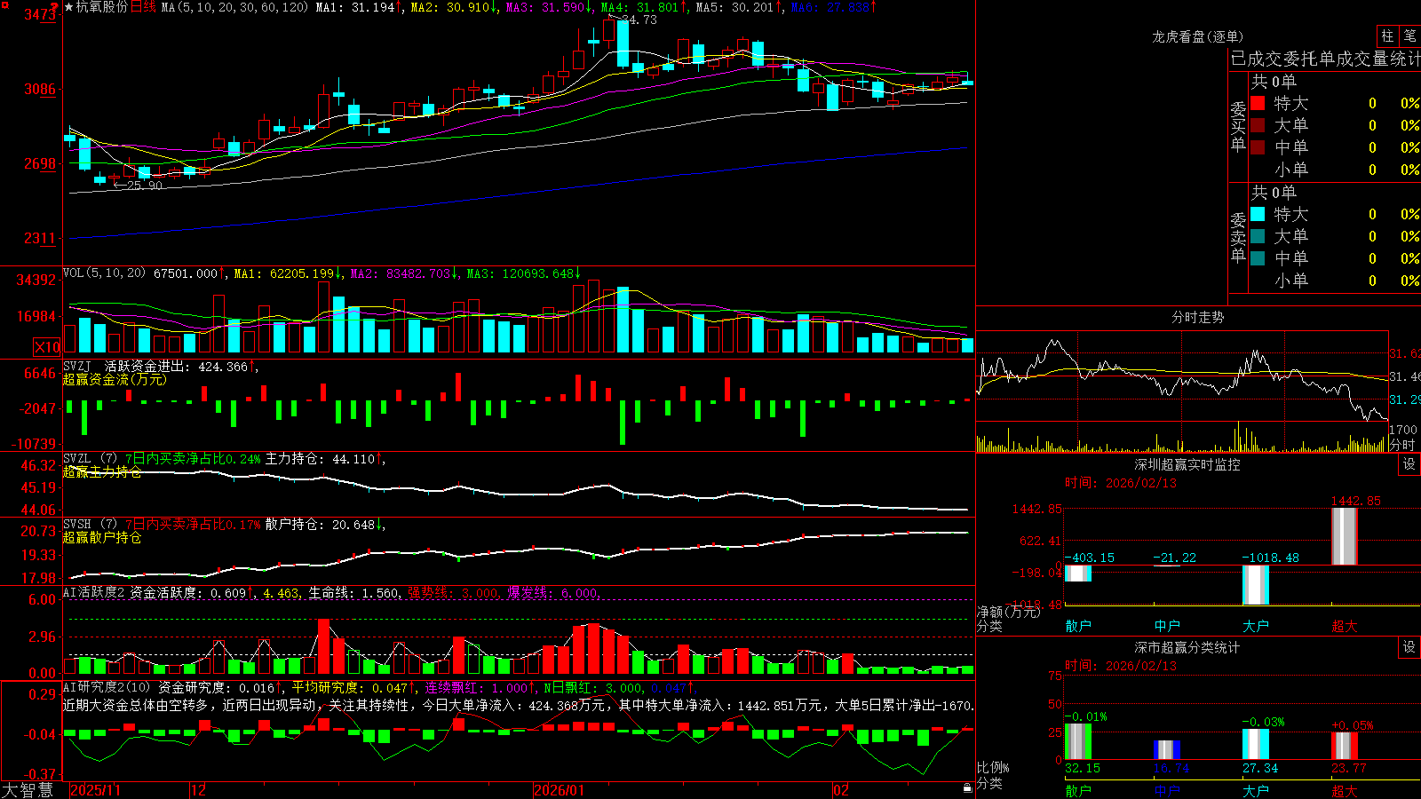
Task: Click the 大智慧 logo in bottom-left corner
Action: [x=27, y=790]
